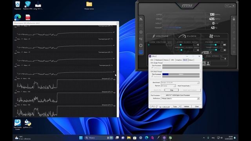Open the Afterburner information (i) icon
The width and height of the screenshot is (251, 141).
pos(141,32)
